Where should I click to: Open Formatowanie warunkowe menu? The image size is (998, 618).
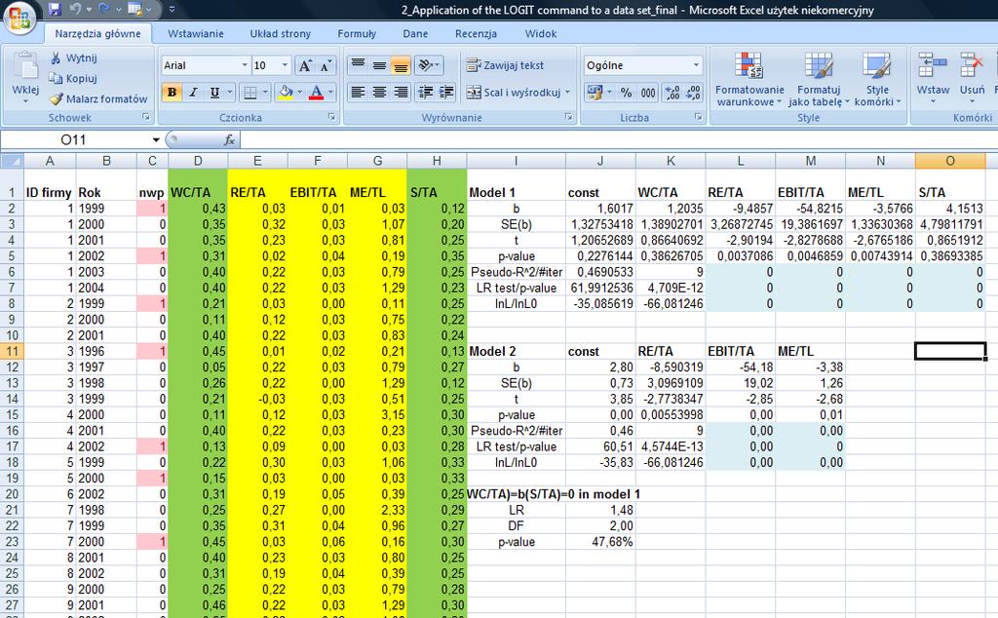click(749, 79)
